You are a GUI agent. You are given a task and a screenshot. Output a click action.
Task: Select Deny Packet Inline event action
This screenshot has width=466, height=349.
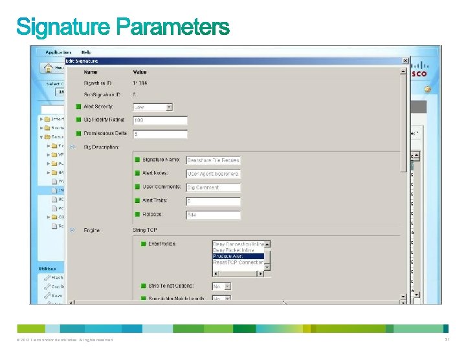click(238, 250)
